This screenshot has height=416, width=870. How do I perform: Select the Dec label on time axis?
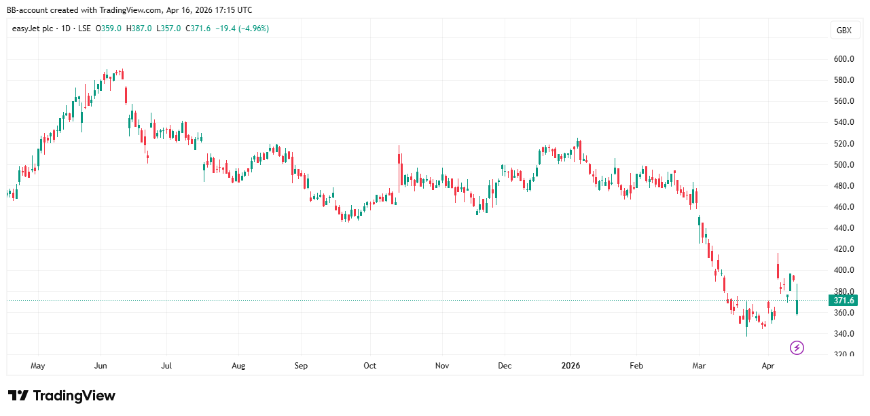505,366
